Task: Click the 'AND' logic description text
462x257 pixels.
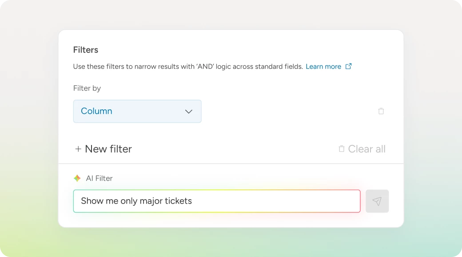Action: 188,67
